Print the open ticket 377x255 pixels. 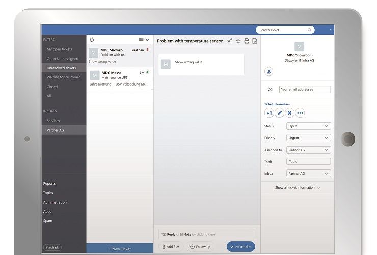pyautogui.click(x=247, y=41)
